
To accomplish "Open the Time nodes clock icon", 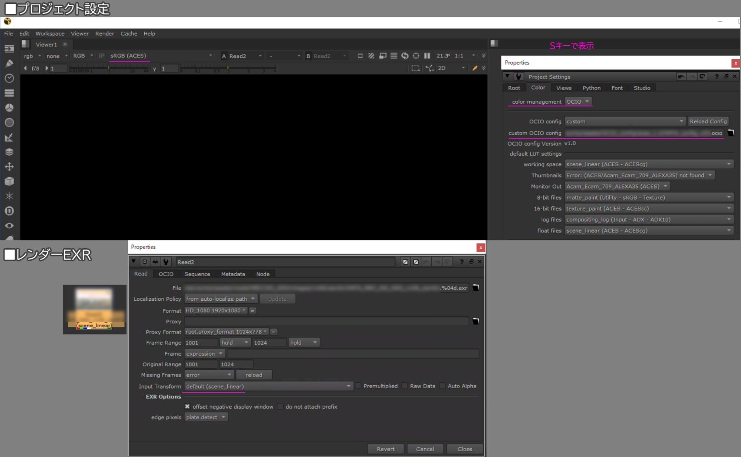I will [x=9, y=78].
